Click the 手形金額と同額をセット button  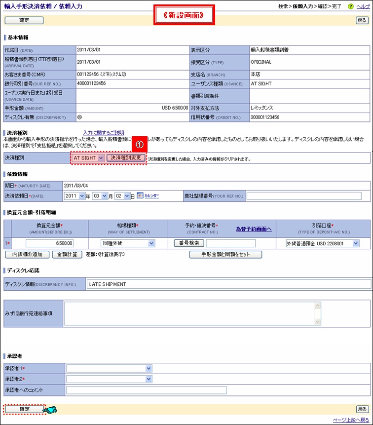[225, 255]
